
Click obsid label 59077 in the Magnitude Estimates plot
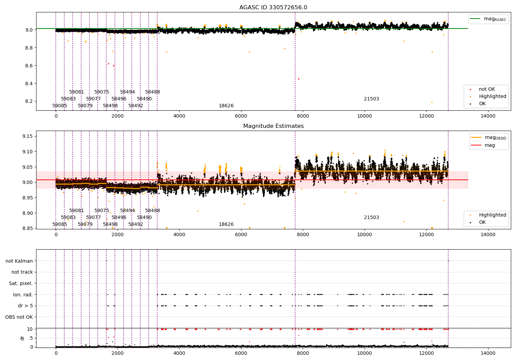tap(94, 218)
